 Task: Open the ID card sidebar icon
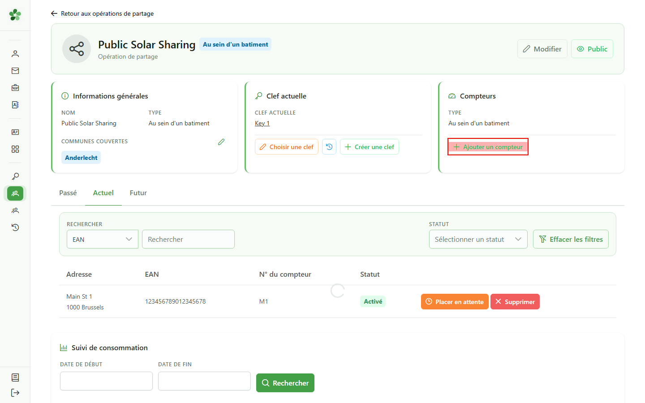[15, 132]
